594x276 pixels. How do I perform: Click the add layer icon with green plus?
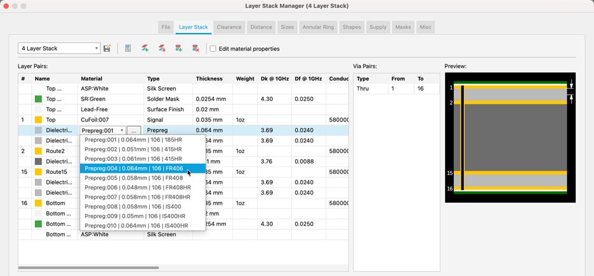click(145, 49)
